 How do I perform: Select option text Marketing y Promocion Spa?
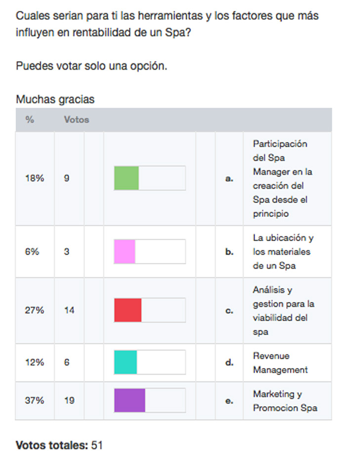(x=285, y=401)
